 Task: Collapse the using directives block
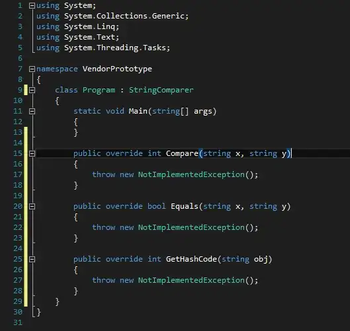pos(32,5)
